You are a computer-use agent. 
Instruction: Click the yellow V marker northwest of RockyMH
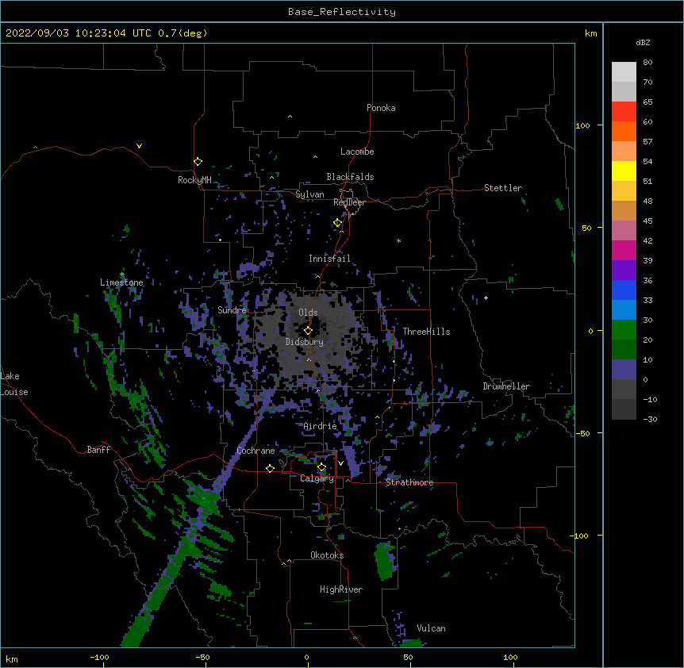[x=139, y=146]
